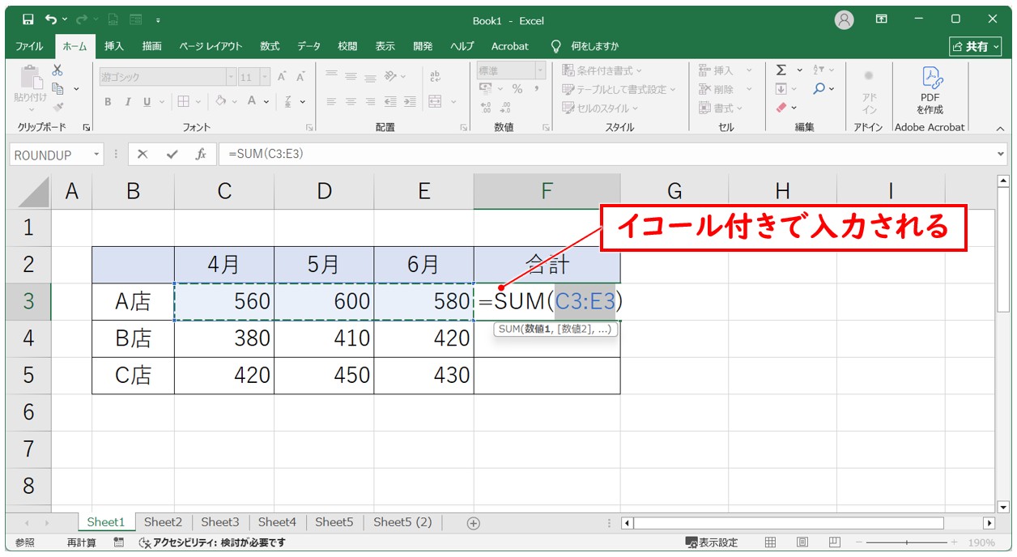Image resolution: width=1017 pixels, height=557 pixels.
Task: Expand the Name Box dropdown showing ROUNDUP
Action: point(97,155)
